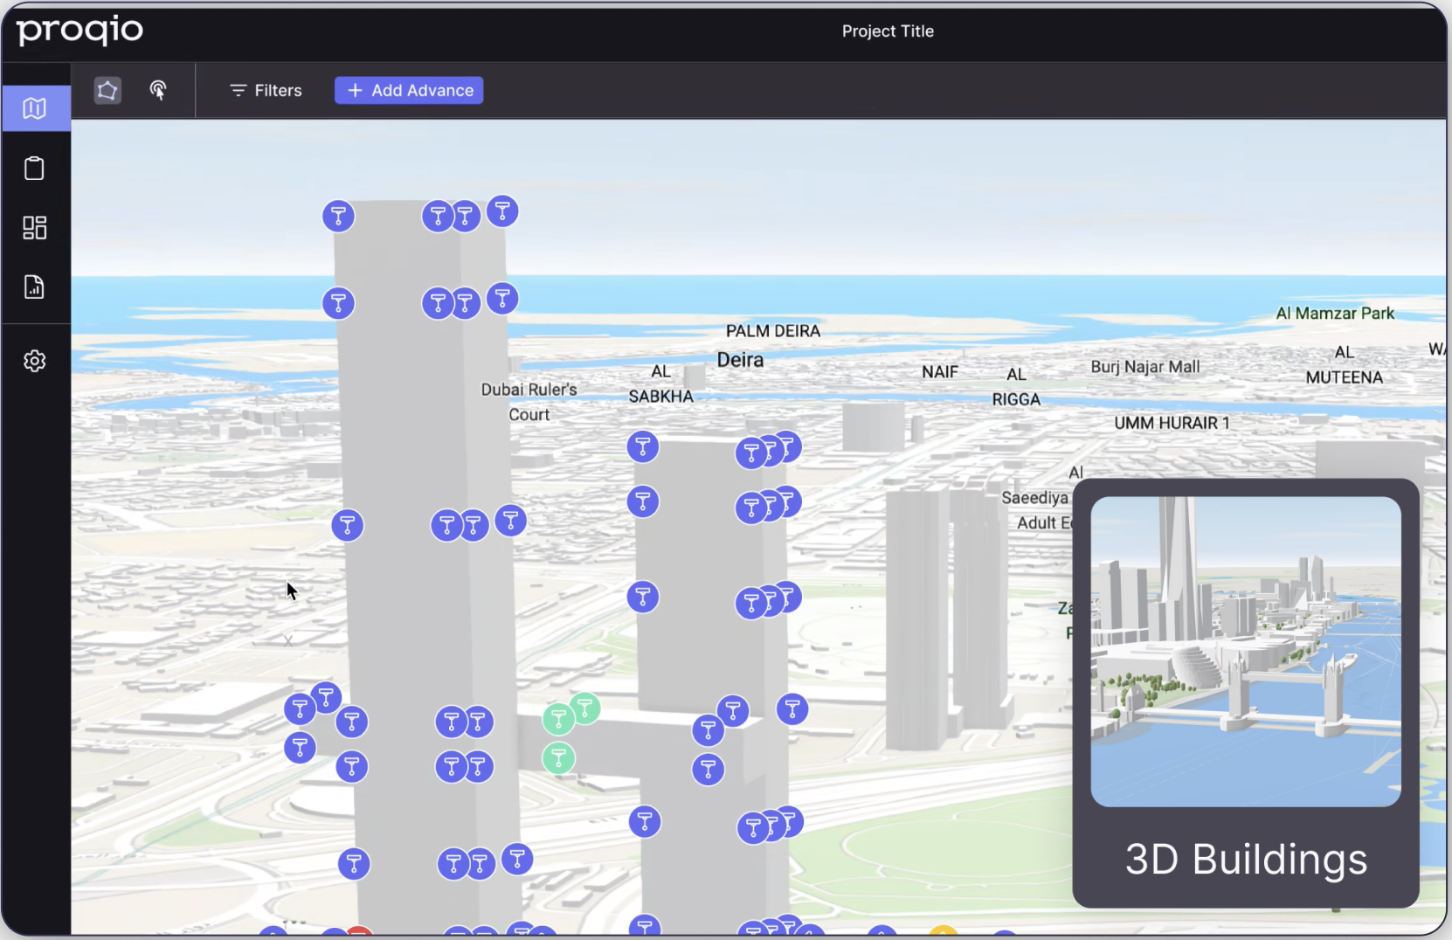This screenshot has width=1452, height=940.
Task: Open the dashboard grid icon in sidebar
Action: coord(35,228)
